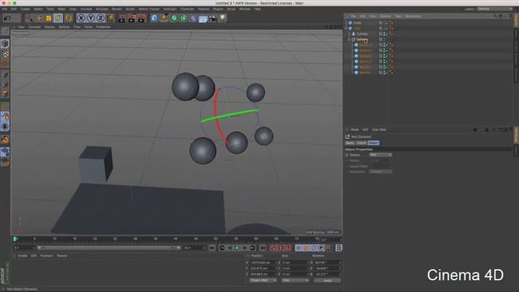The image size is (519, 292).
Task: Toggle Position keyframe recording
Action: pos(298,248)
